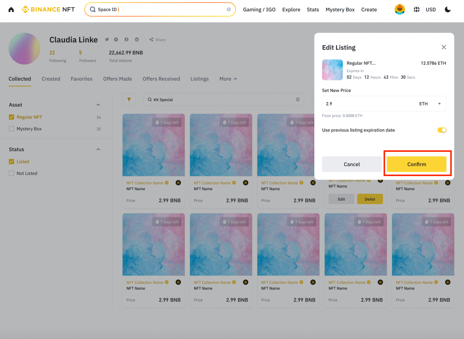
Task: Check the Mystery Box checkbox
Action: (x=12, y=129)
